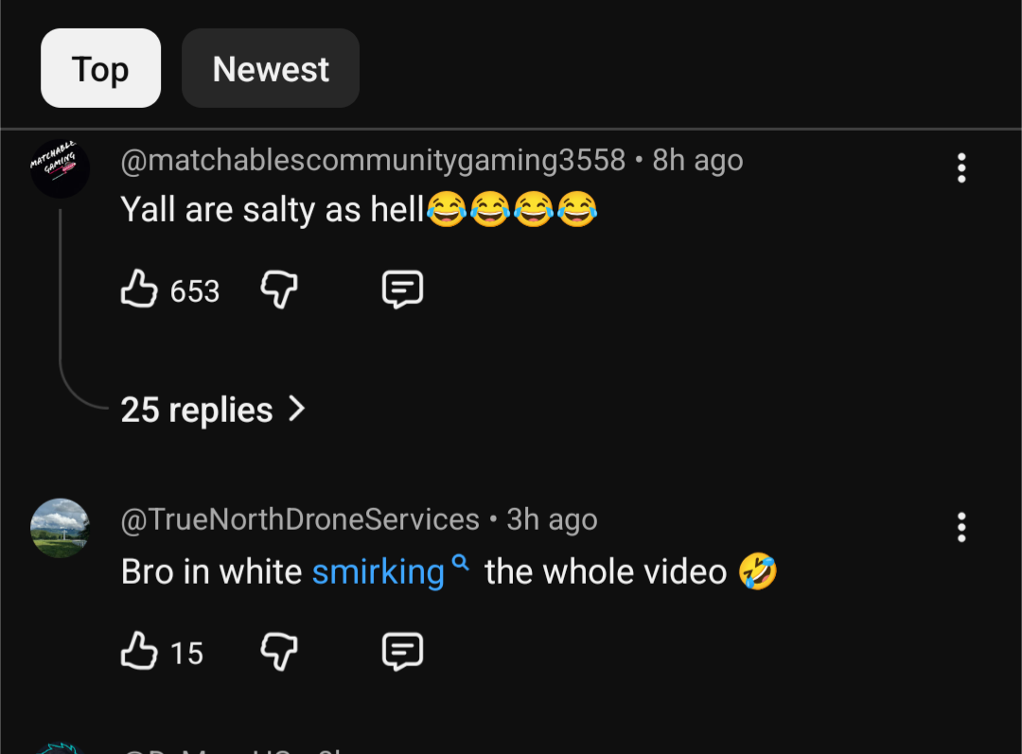Like the 'Yall are salty' comment

click(139, 289)
